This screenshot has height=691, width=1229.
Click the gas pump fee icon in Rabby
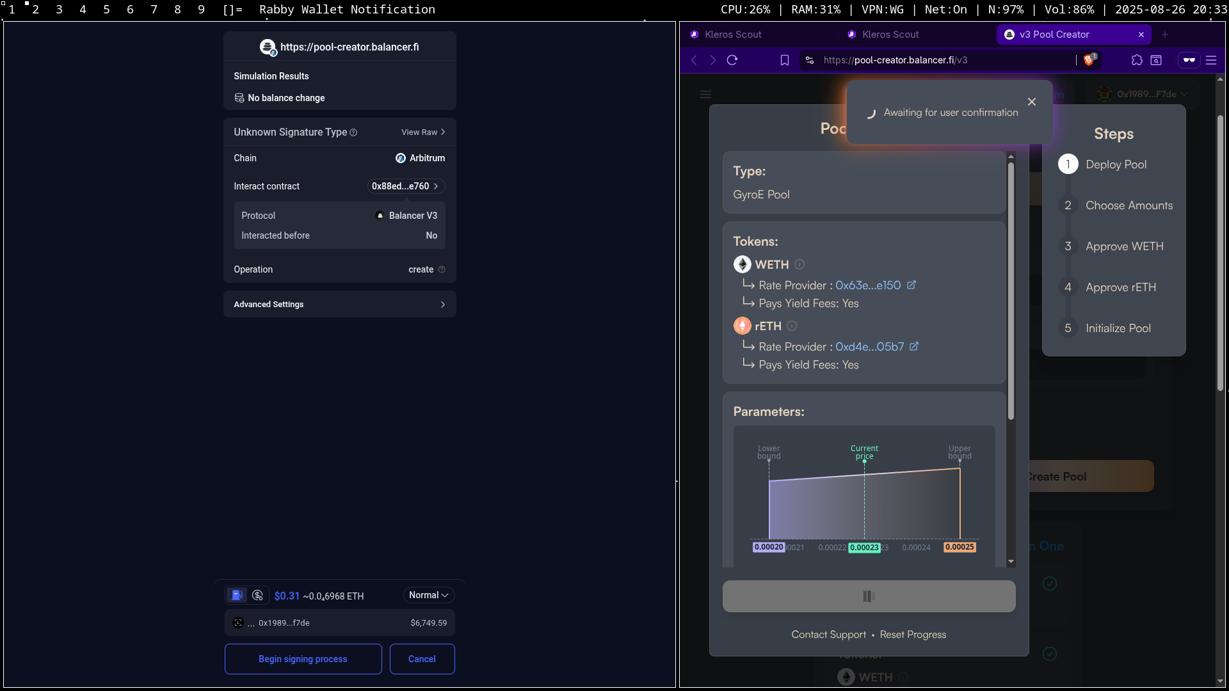coord(237,595)
